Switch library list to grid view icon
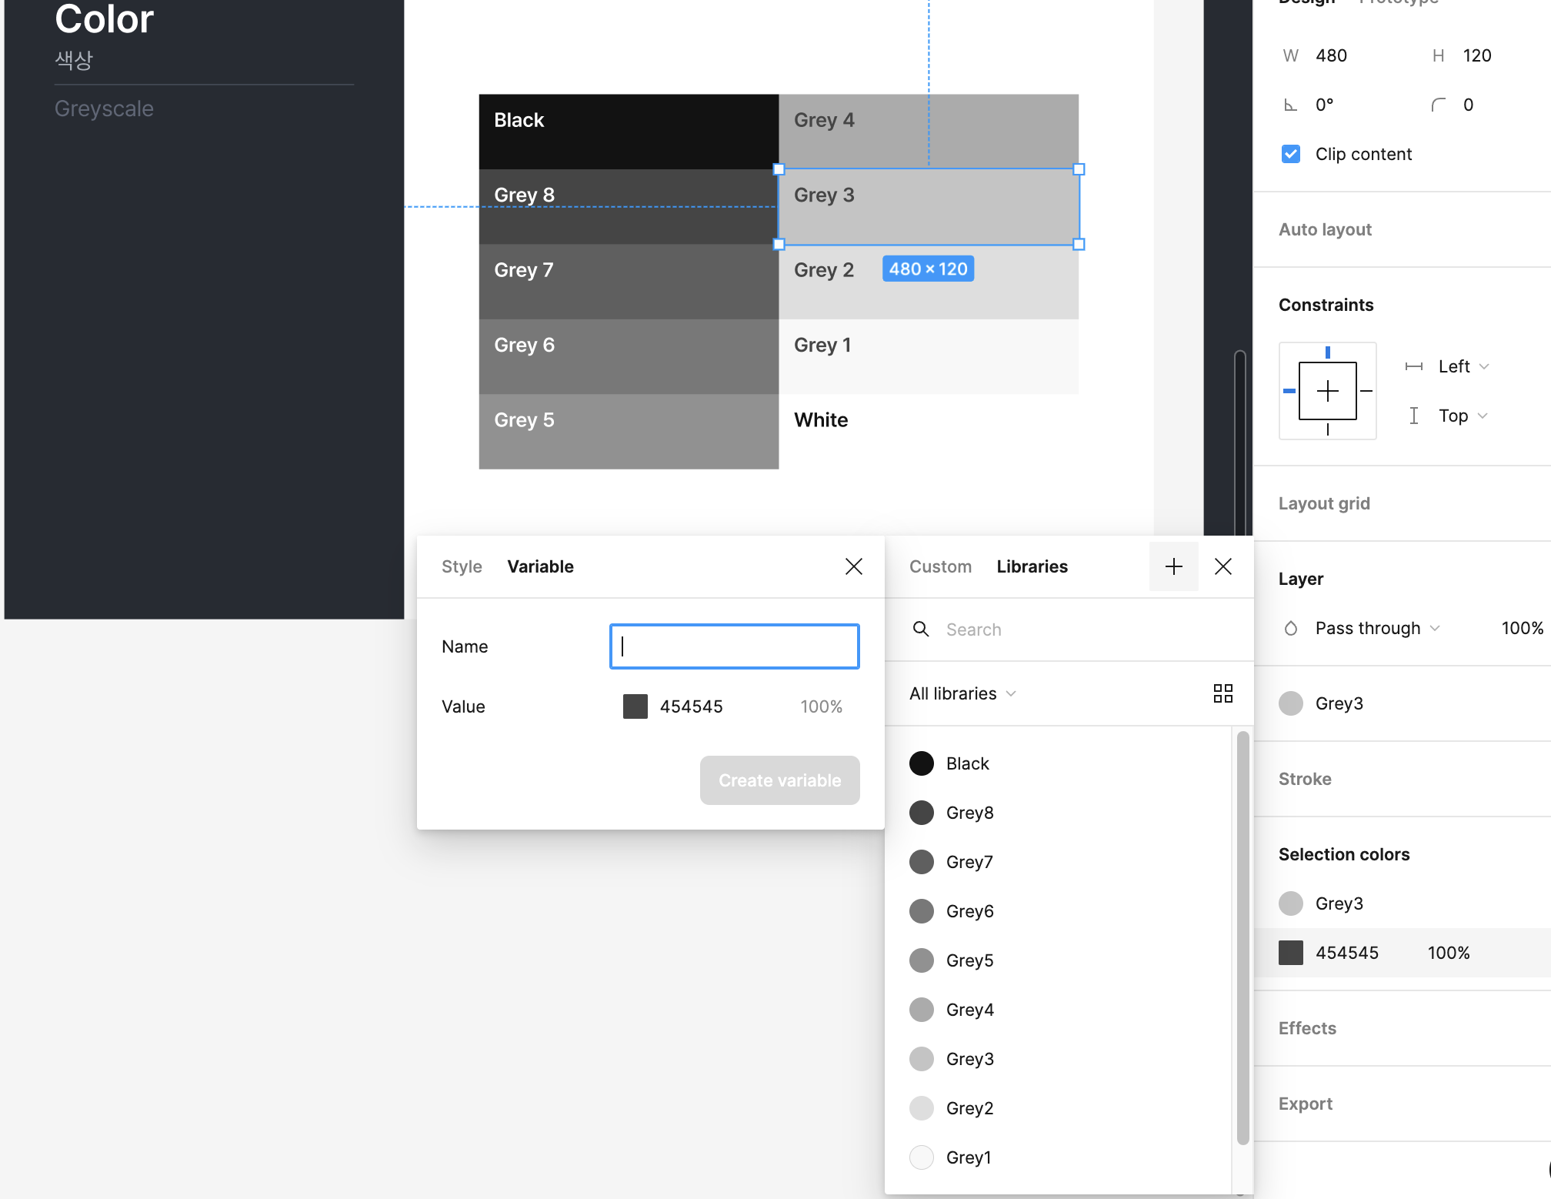The height and width of the screenshot is (1199, 1551). point(1222,693)
